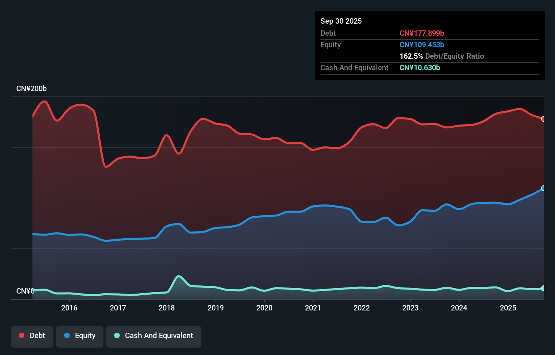Click the teal Cash endpoint marker

(544, 288)
